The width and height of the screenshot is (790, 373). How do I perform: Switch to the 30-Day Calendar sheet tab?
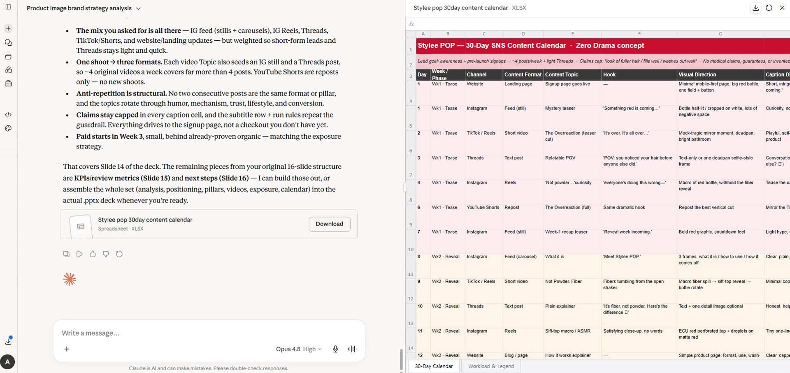pyautogui.click(x=434, y=366)
